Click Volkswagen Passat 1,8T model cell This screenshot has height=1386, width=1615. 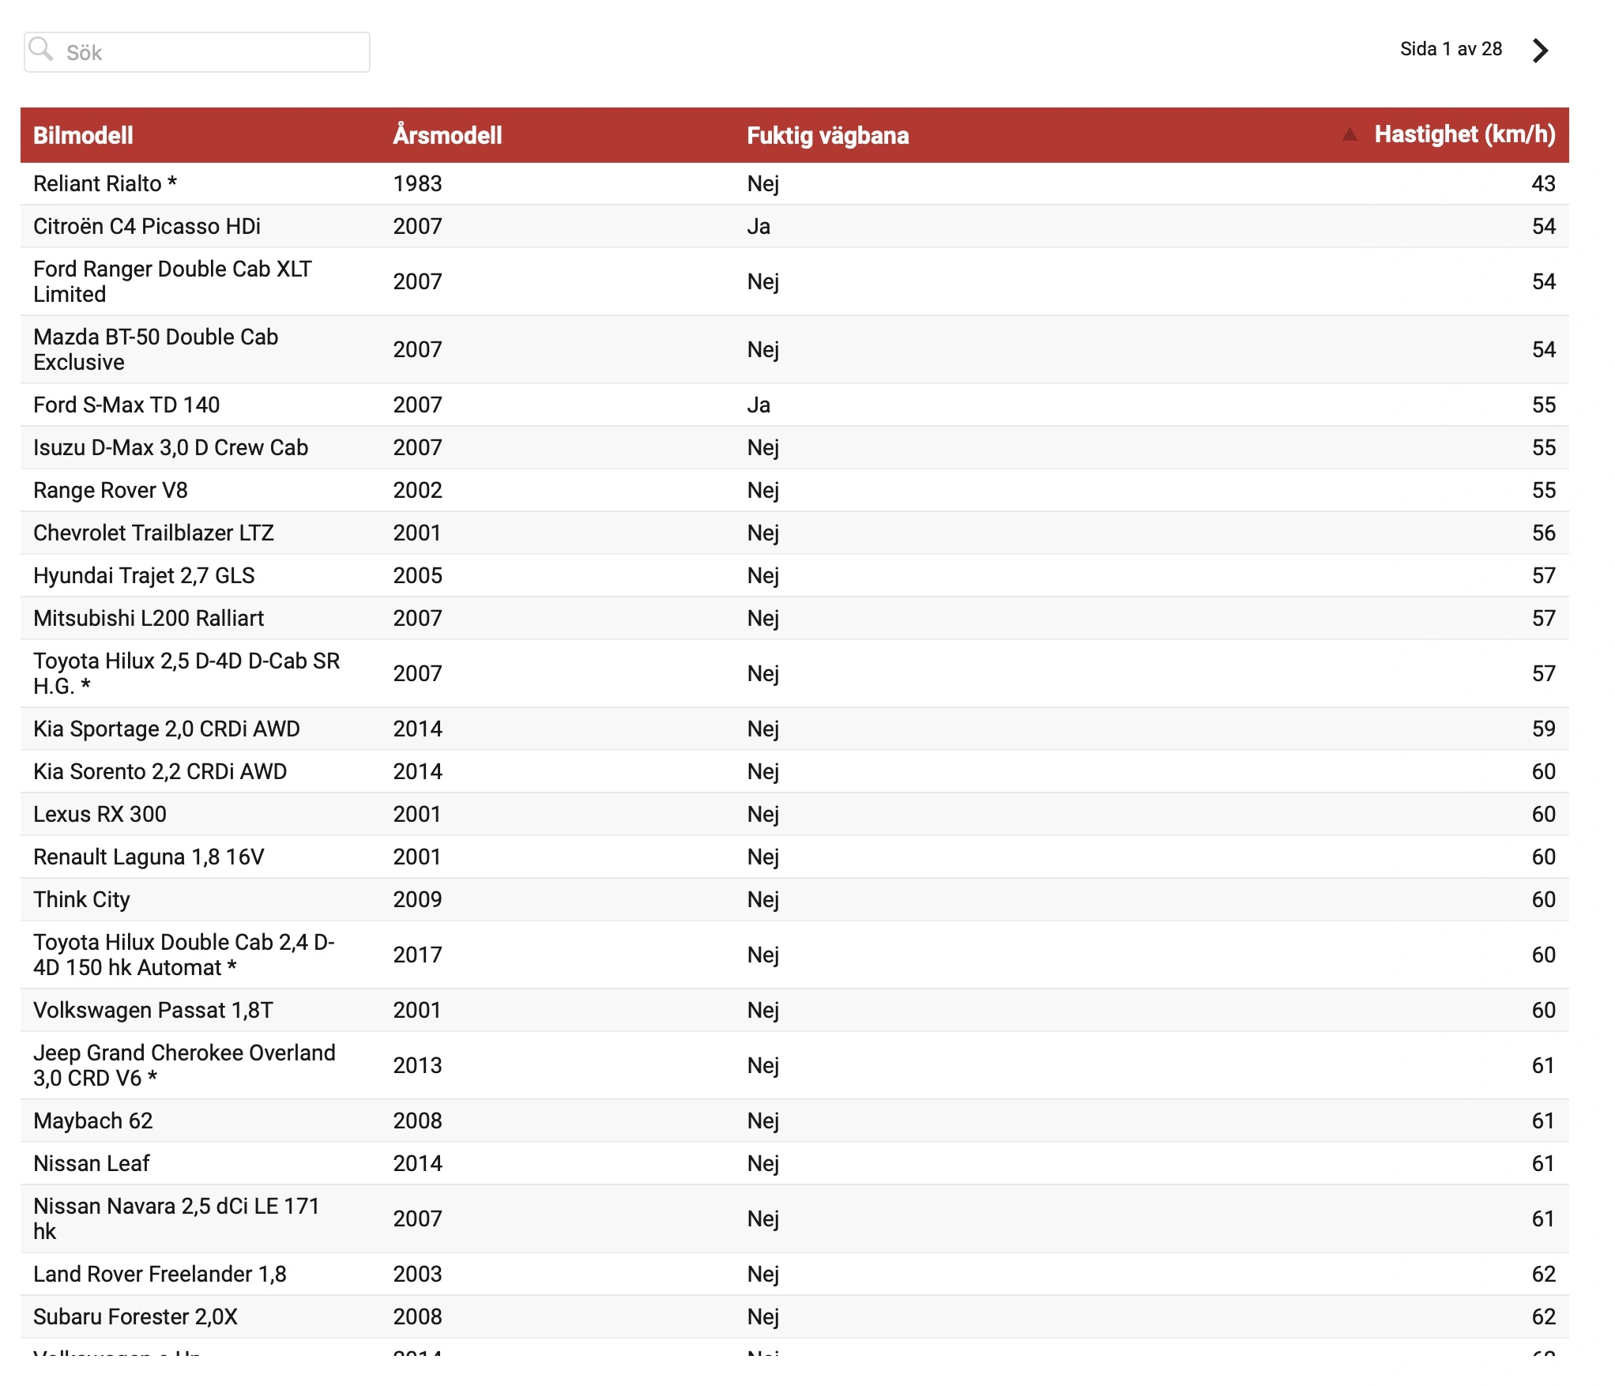pyautogui.click(x=153, y=1010)
